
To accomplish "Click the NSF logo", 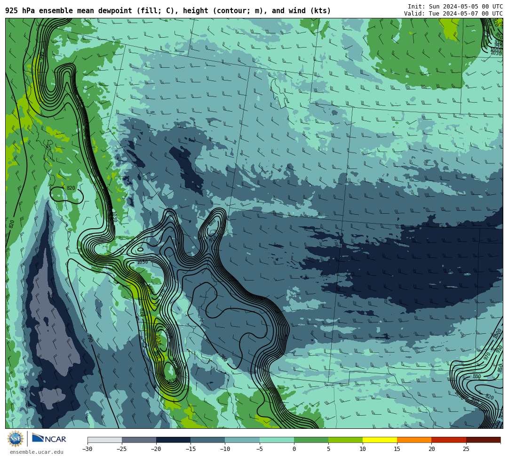I will (x=16, y=439).
